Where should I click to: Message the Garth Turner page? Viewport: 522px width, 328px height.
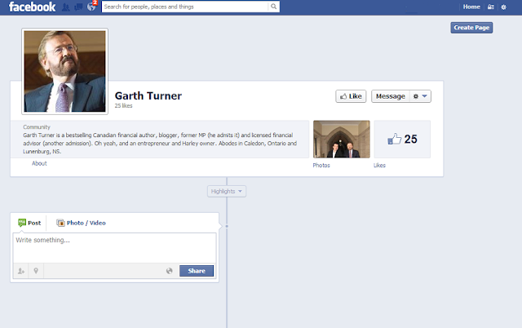[x=391, y=96]
